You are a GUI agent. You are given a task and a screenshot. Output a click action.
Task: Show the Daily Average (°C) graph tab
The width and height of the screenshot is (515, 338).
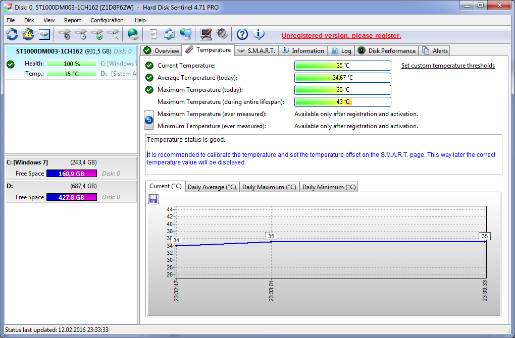[x=212, y=187]
